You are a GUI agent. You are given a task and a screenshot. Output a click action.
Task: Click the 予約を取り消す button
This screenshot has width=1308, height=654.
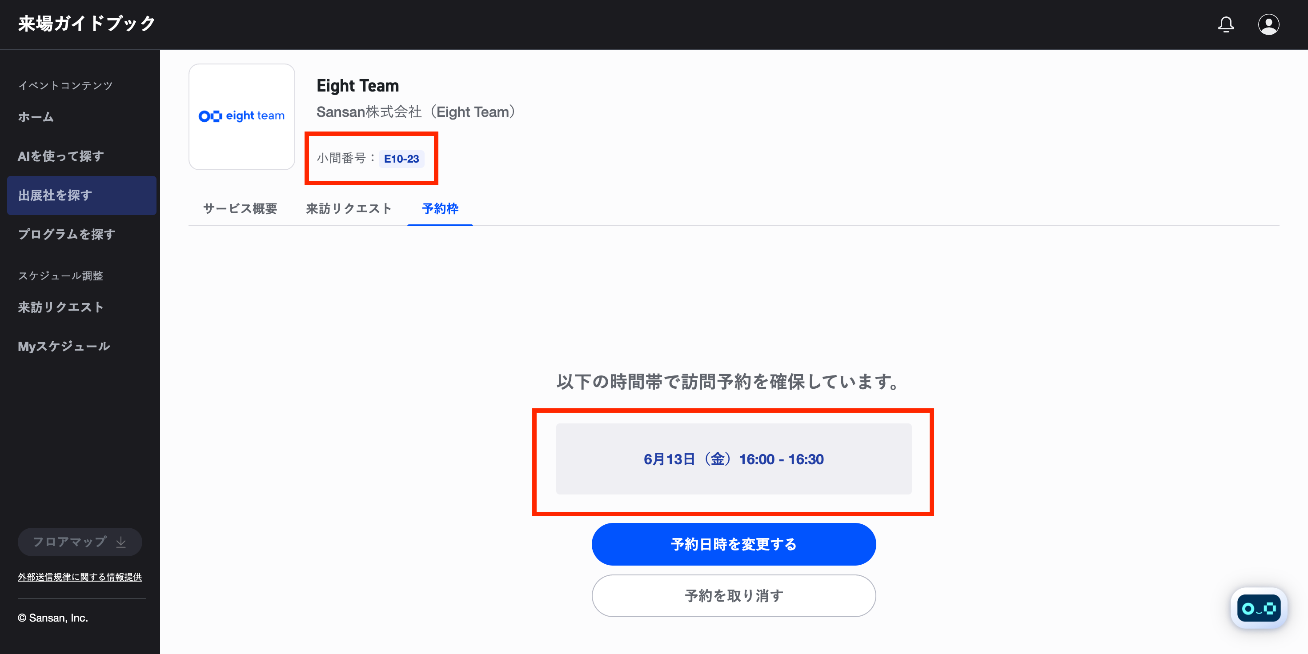coord(734,596)
